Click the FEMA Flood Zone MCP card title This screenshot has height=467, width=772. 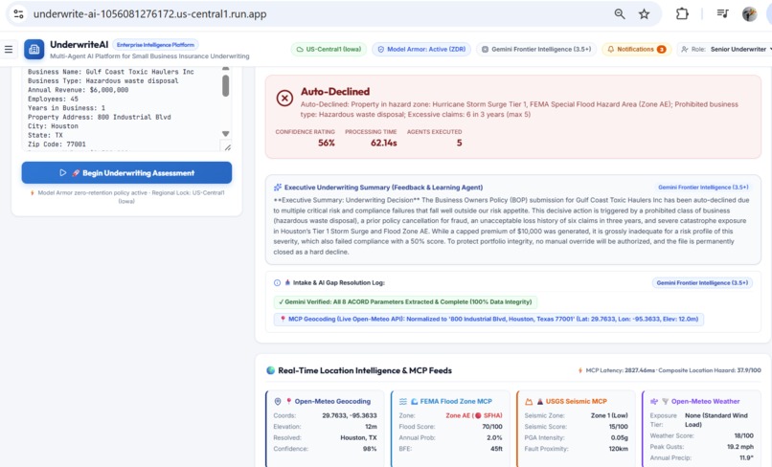tap(456, 402)
